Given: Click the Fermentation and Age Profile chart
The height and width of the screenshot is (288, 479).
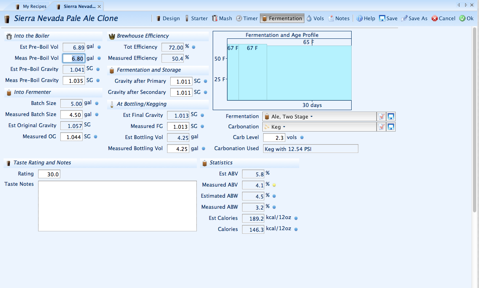Looking at the screenshot, I should click(282, 71).
